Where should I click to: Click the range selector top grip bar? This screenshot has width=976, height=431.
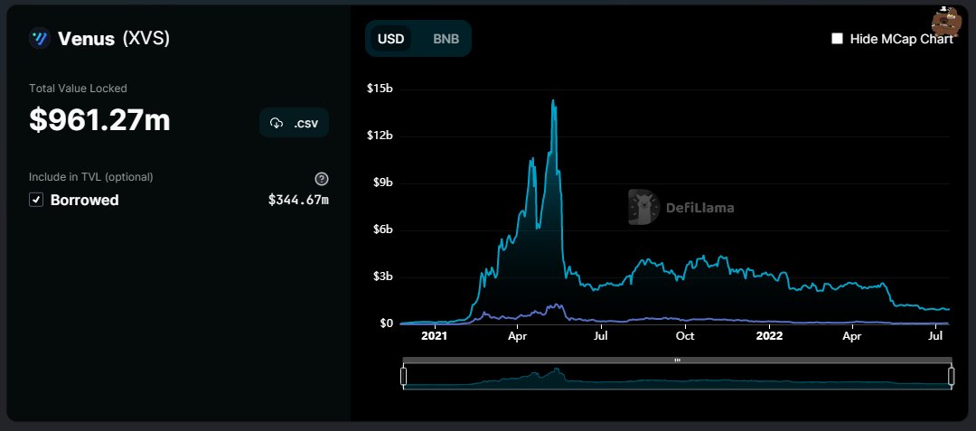tap(677, 360)
